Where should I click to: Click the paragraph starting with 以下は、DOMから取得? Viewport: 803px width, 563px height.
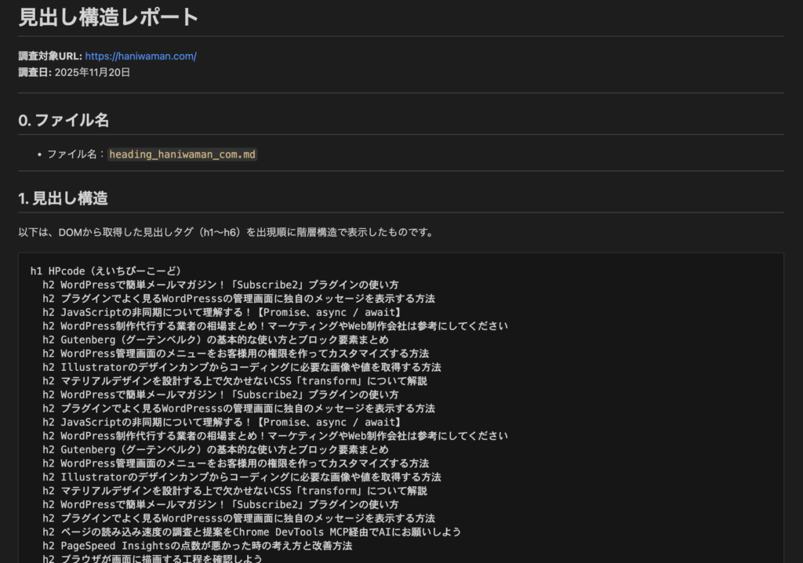[x=224, y=232]
